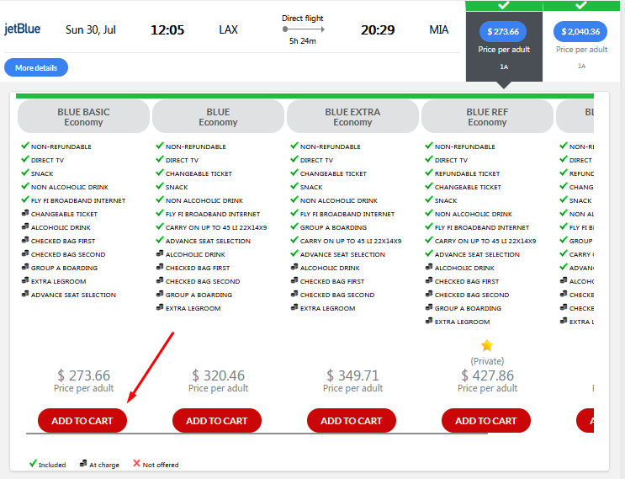Add Blue Basic $273.66 fare to cart

click(x=82, y=420)
